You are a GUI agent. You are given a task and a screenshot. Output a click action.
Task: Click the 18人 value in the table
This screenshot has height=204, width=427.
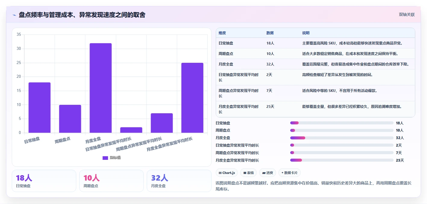tap(270, 43)
